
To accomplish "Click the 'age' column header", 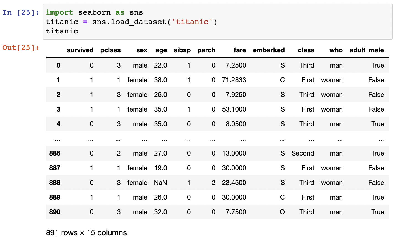I will (x=161, y=50).
